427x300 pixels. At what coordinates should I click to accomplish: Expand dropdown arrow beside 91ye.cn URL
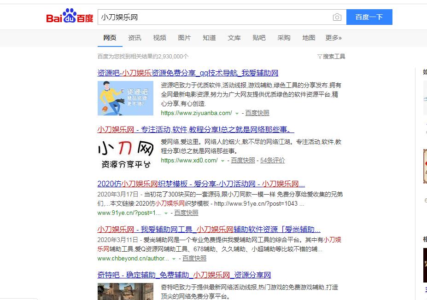[166, 213]
